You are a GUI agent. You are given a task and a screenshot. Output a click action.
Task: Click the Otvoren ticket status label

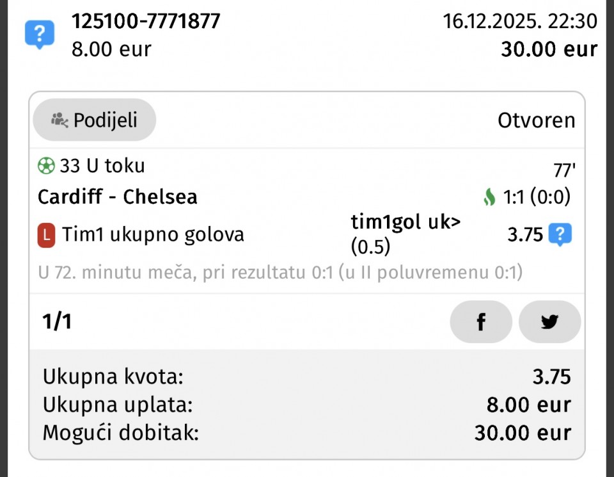[536, 120]
